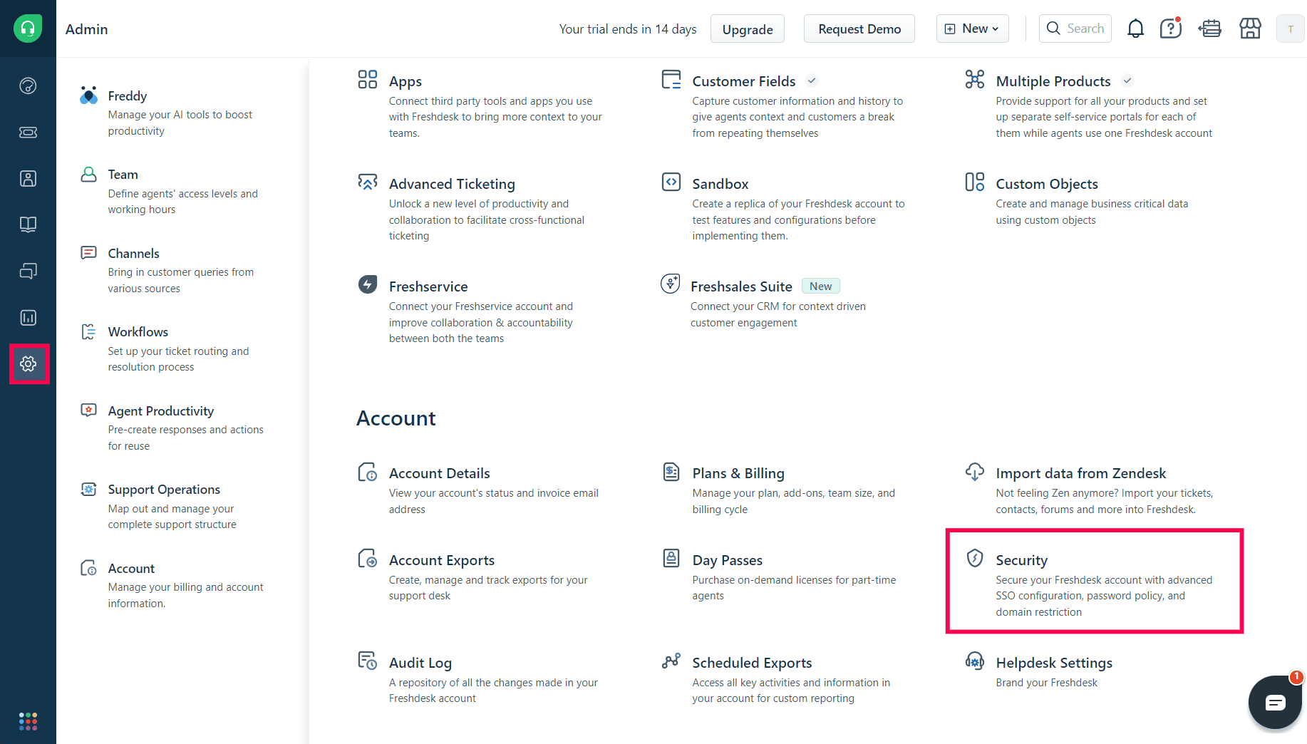Open the Solutions knowledge base sidebar icon
The image size is (1307, 744).
coord(28,224)
